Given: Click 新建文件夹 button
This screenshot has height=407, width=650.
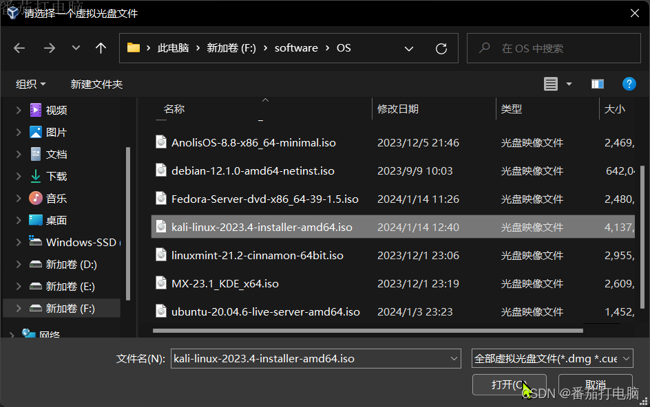Looking at the screenshot, I should [x=96, y=85].
